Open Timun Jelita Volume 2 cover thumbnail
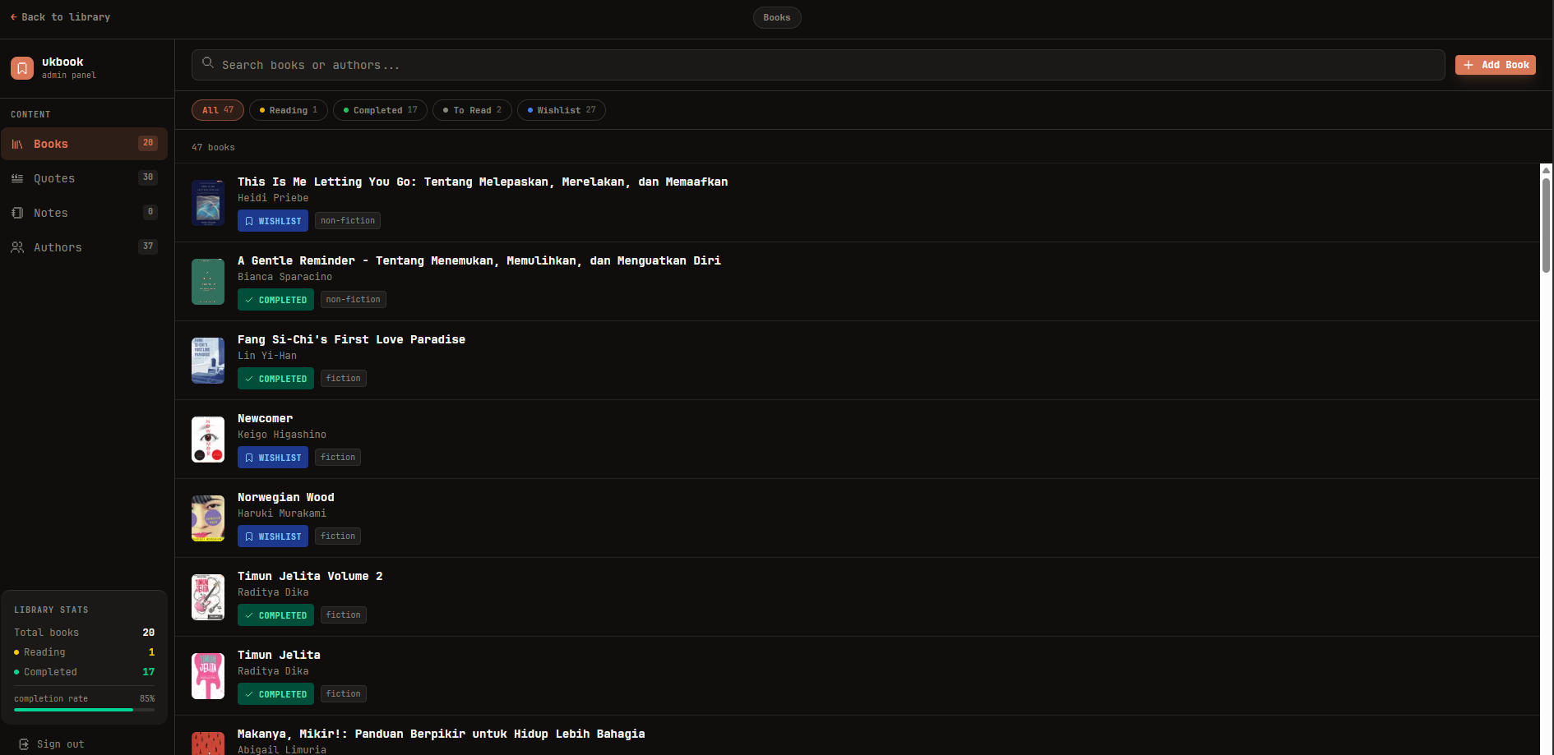 pyautogui.click(x=208, y=597)
